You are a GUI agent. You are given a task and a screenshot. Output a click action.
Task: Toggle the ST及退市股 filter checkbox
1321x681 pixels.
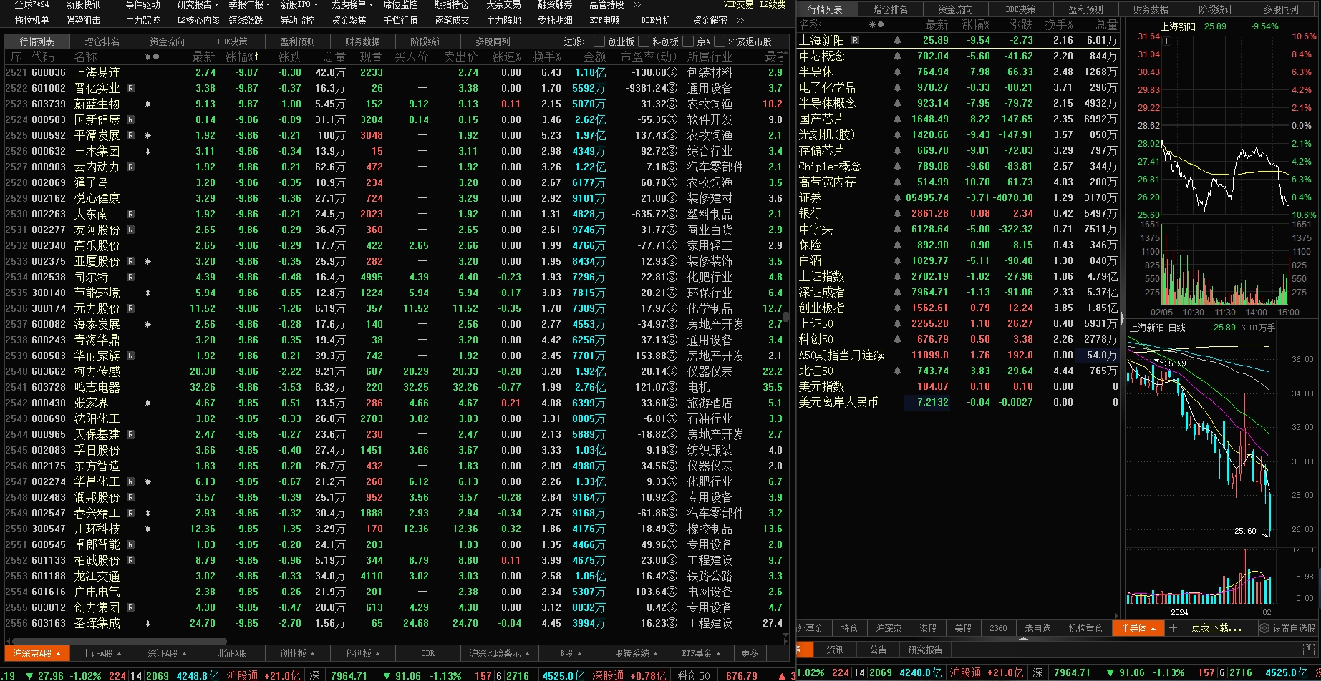pos(720,41)
